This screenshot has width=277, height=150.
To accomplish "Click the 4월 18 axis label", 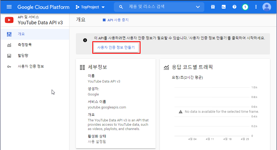I will [227, 139].
